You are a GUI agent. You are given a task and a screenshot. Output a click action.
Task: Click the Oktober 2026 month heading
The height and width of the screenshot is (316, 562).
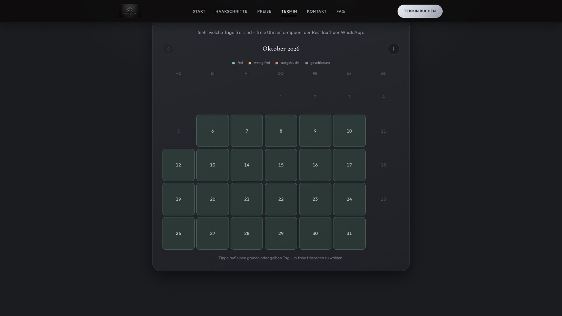281,48
